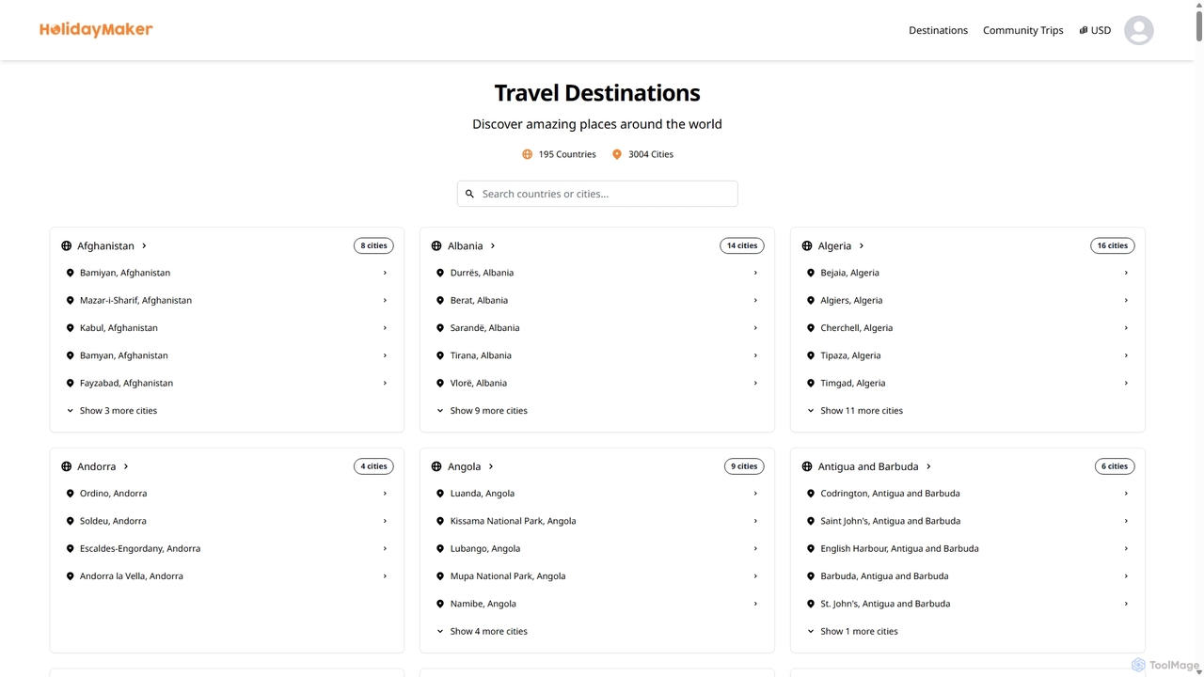Image resolution: width=1204 pixels, height=677 pixels.
Task: Click the globe icon beside Algeria
Action: [x=807, y=245]
